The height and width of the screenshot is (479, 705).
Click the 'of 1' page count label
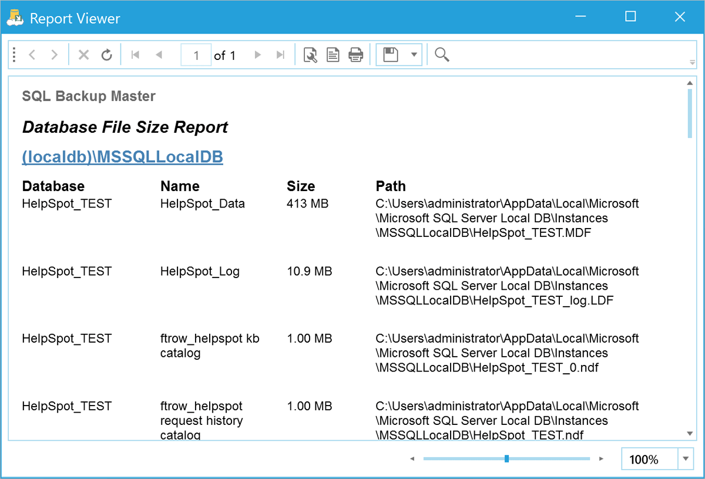coord(225,55)
